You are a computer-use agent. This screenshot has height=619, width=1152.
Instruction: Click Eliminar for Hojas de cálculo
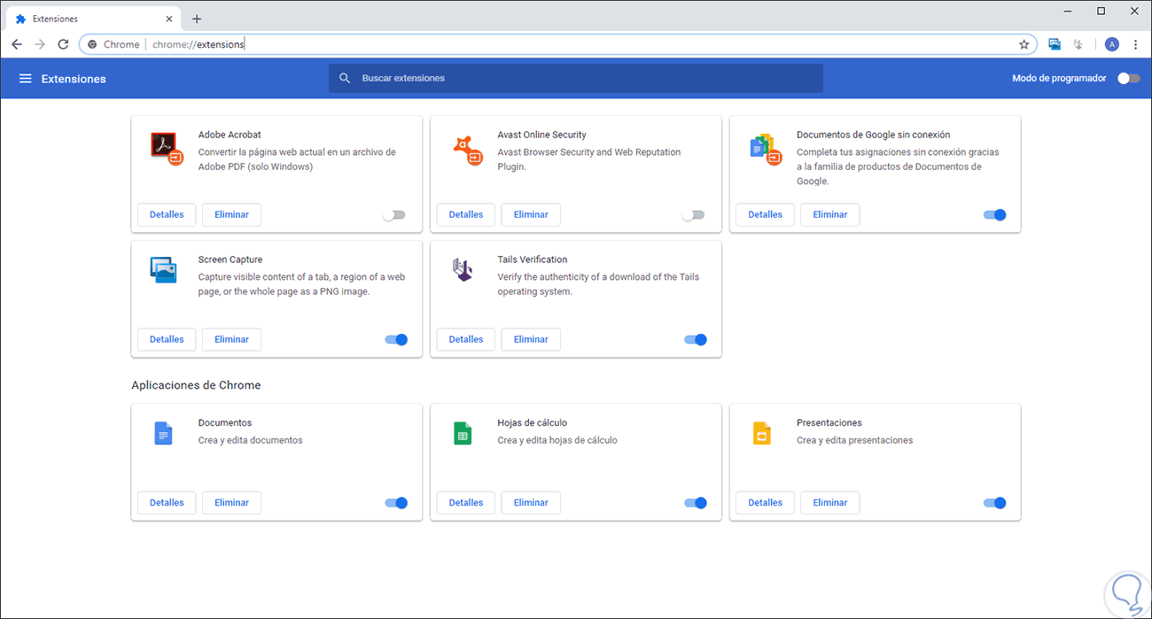click(x=531, y=503)
